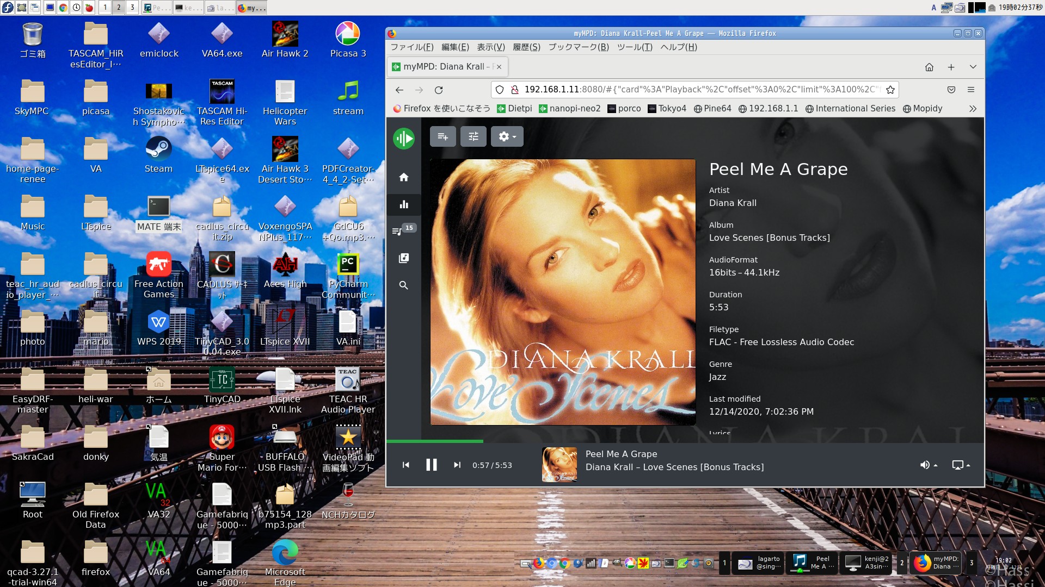Image resolution: width=1045 pixels, height=587 pixels.
Task: Open the ツール(T) menu
Action: [x=634, y=47]
